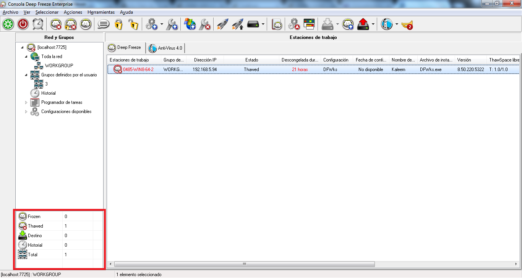Click the rocket icon with black up arrow

pos(238,24)
